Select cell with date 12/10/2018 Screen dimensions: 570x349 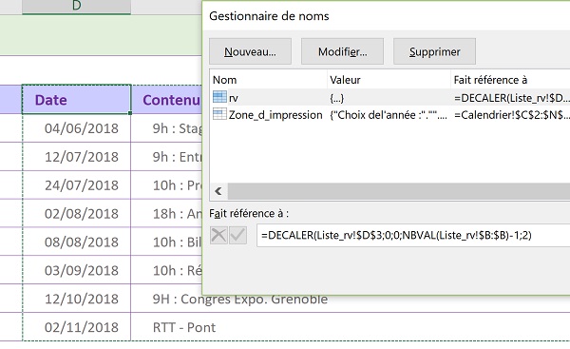[x=76, y=299]
